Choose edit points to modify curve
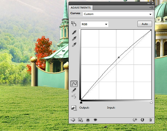 (74, 84)
